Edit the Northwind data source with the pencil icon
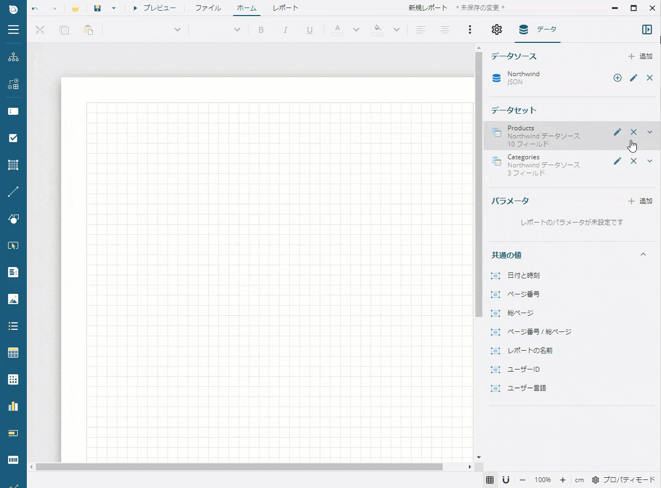The width and height of the screenshot is (661, 488). (x=634, y=78)
